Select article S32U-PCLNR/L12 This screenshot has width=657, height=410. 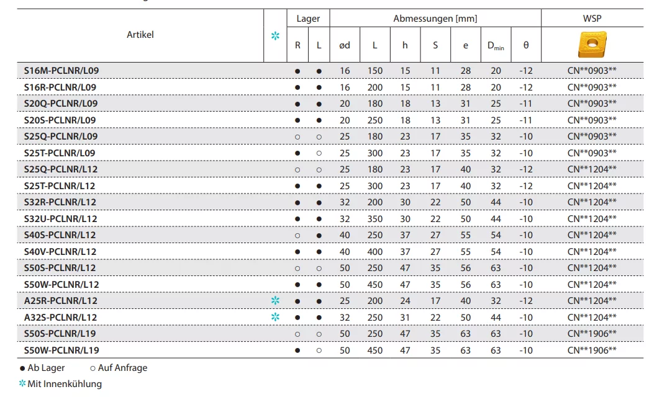point(61,219)
